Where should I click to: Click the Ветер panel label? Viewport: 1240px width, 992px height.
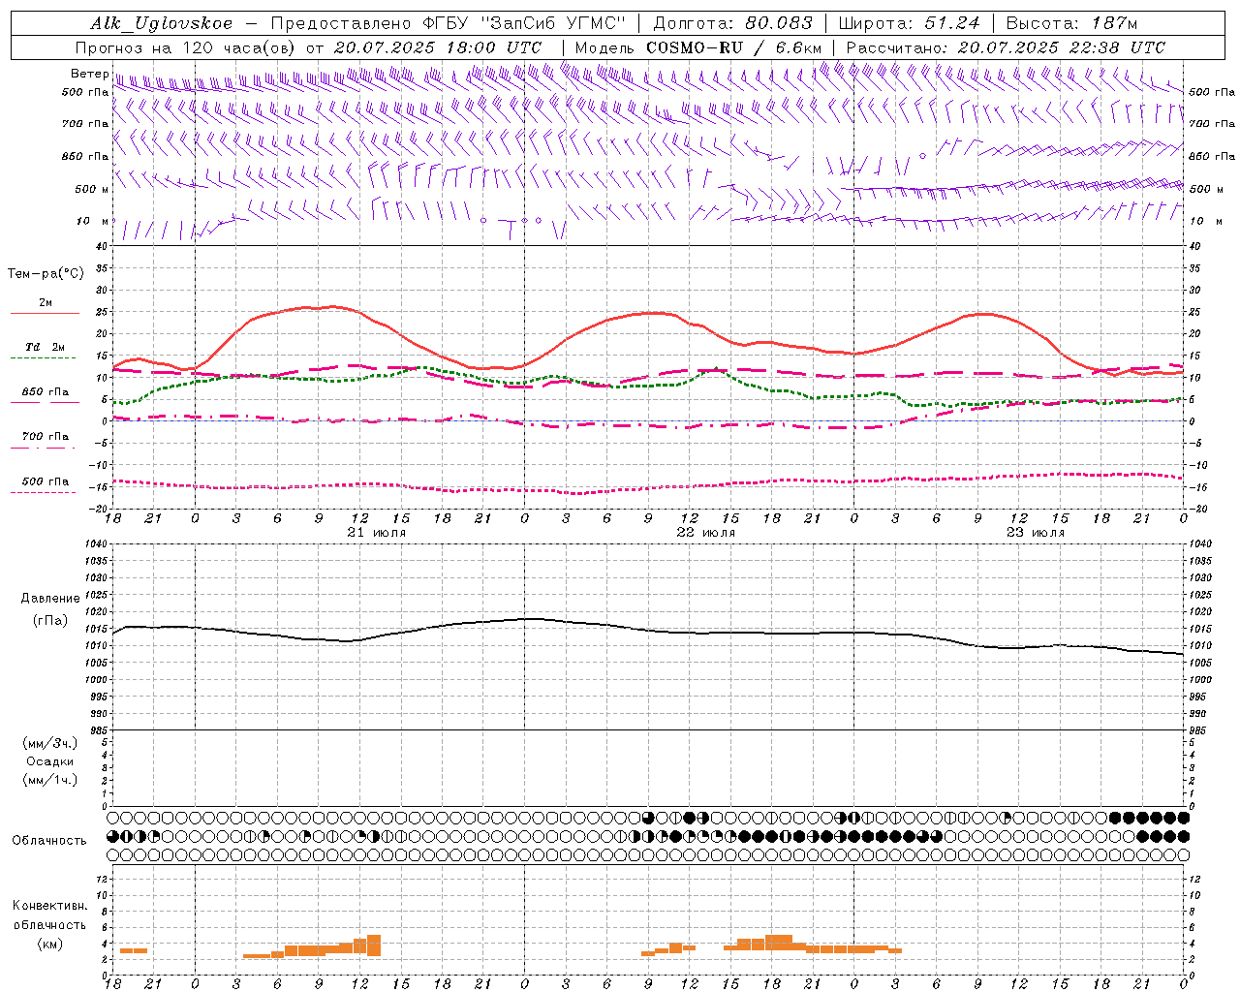click(x=89, y=74)
